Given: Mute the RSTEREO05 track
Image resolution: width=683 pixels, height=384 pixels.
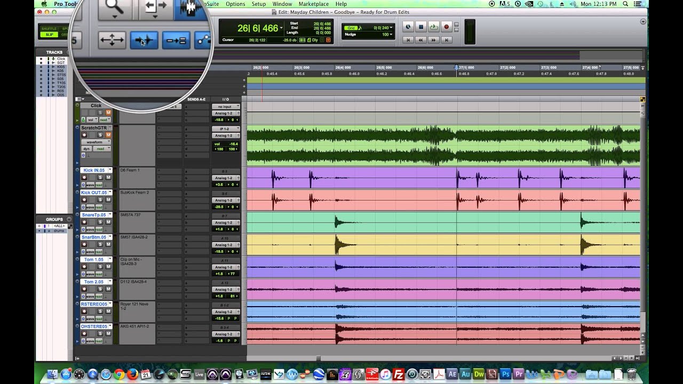Looking at the screenshot, I should click(x=108, y=311).
